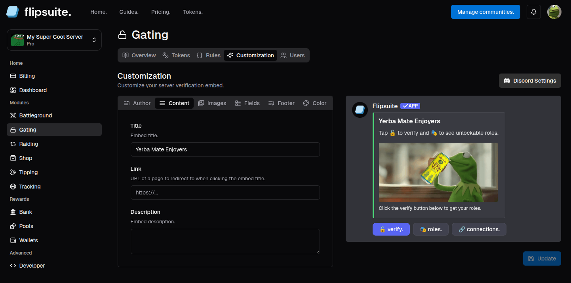Viewport: 571px width, 283px height.
Task: Click the Customization section heading
Action: coord(144,76)
